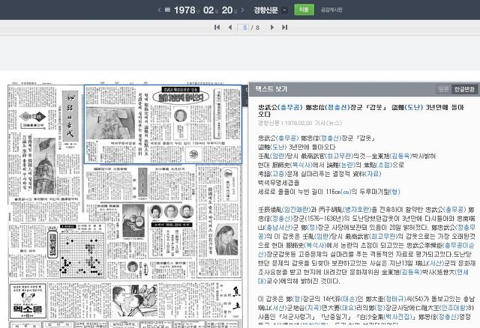The width and height of the screenshot is (480, 328).
Task: Go to the next date with right chevron
Action: point(243,10)
